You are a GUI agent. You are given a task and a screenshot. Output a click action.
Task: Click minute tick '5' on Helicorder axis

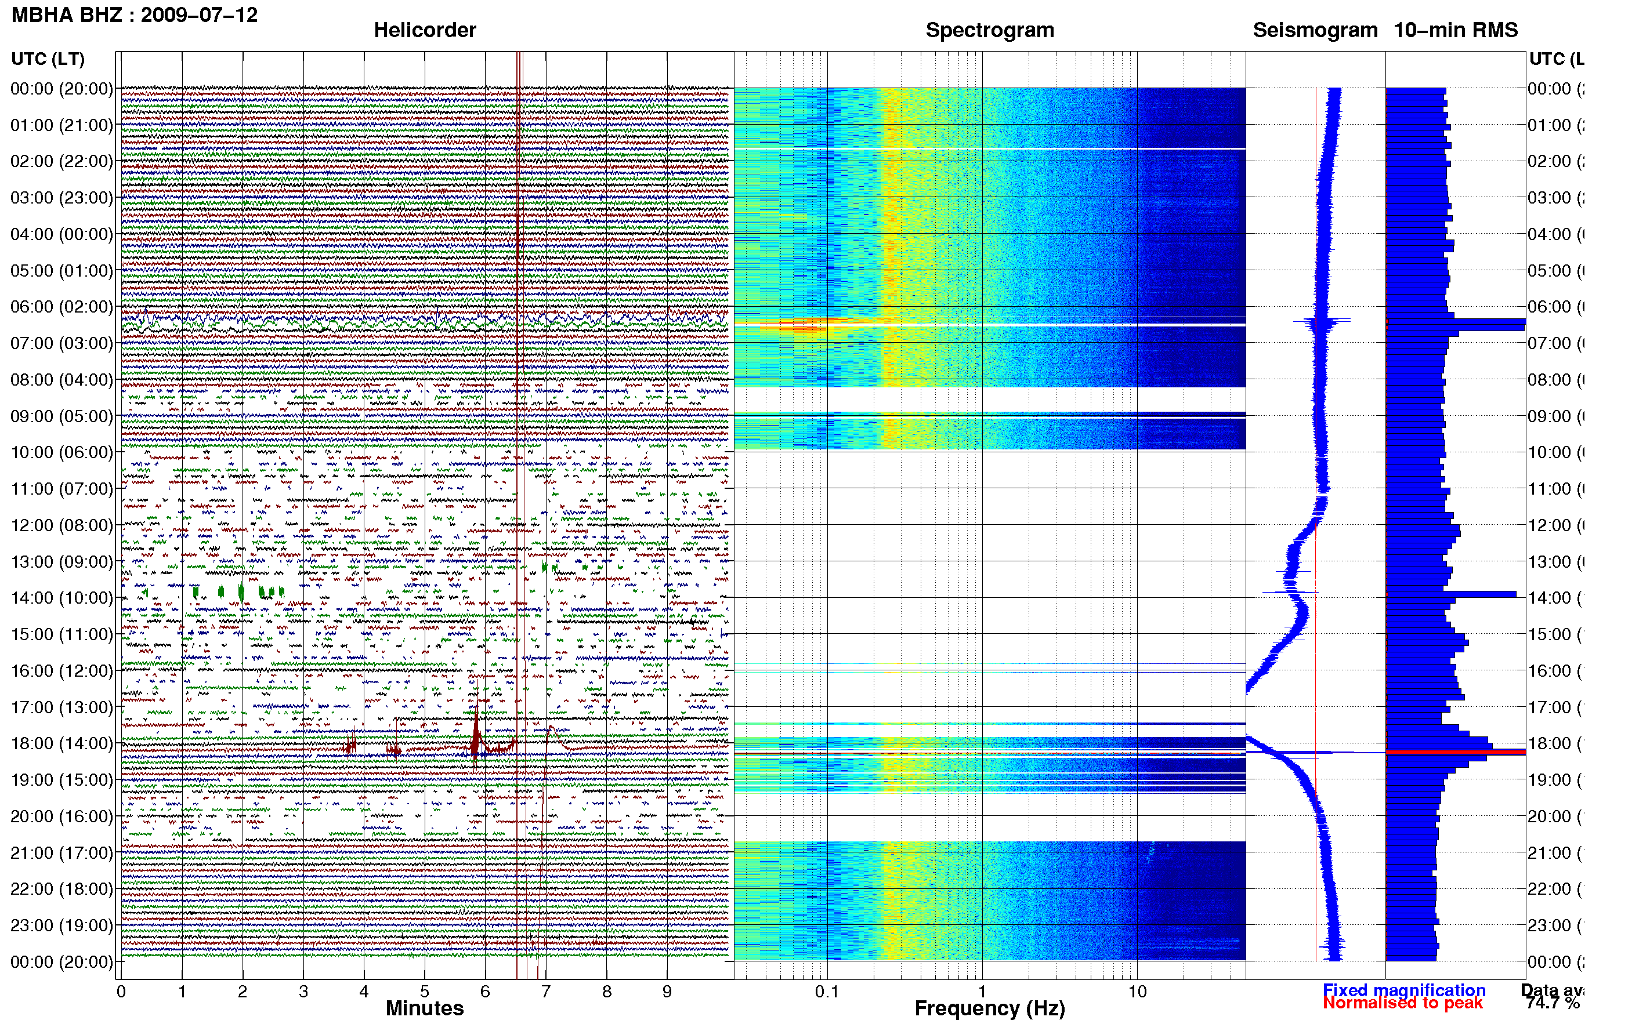424,992
